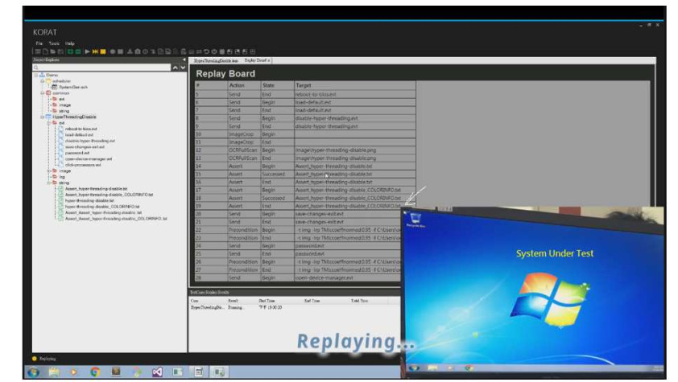Open the File menu
The height and width of the screenshot is (382, 678).
pos(39,43)
